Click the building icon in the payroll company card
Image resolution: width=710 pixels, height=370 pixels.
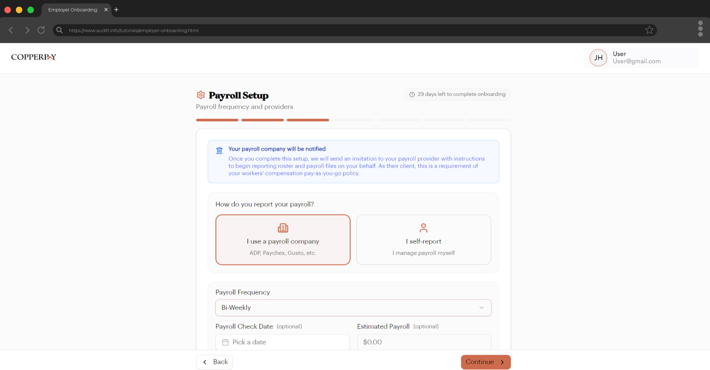tap(283, 228)
